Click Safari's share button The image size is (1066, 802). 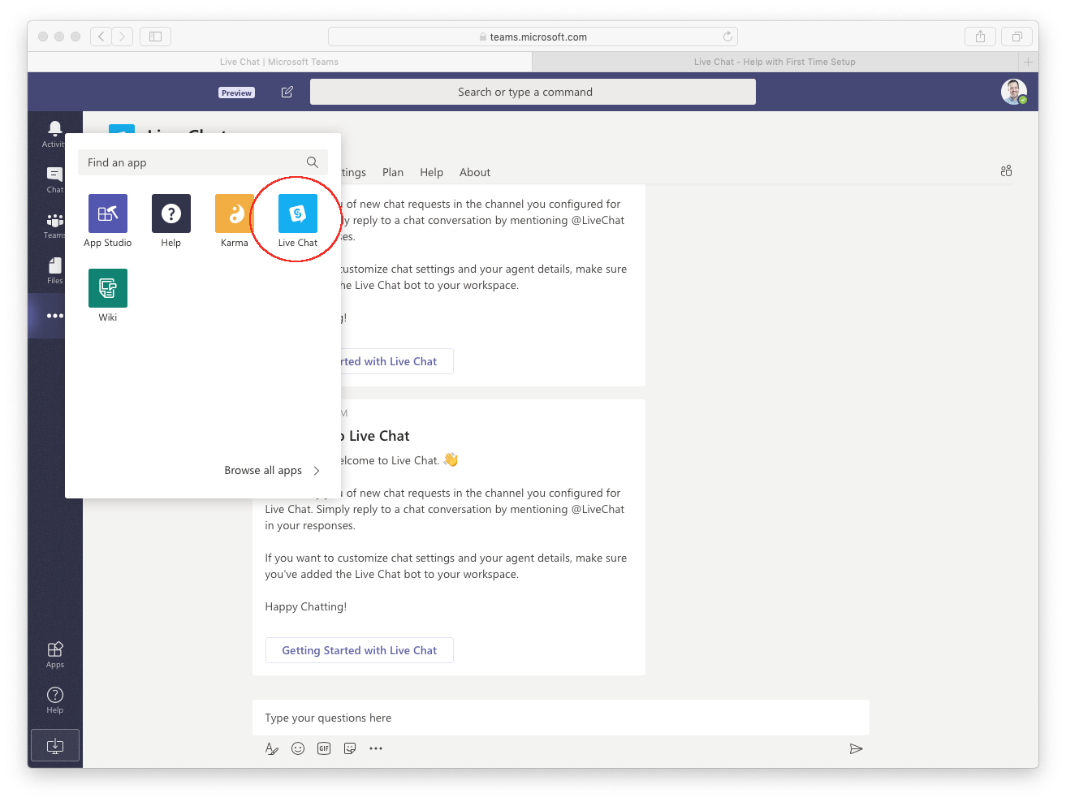coord(980,37)
